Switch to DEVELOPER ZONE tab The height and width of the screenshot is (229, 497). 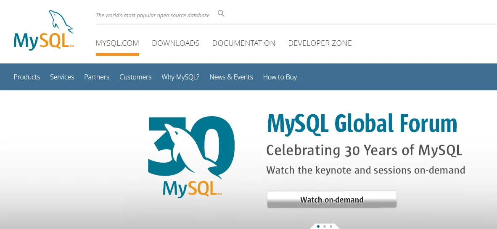point(320,43)
